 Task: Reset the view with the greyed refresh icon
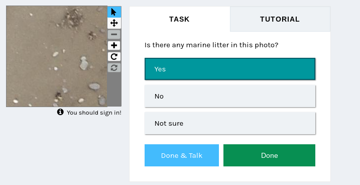114,68
